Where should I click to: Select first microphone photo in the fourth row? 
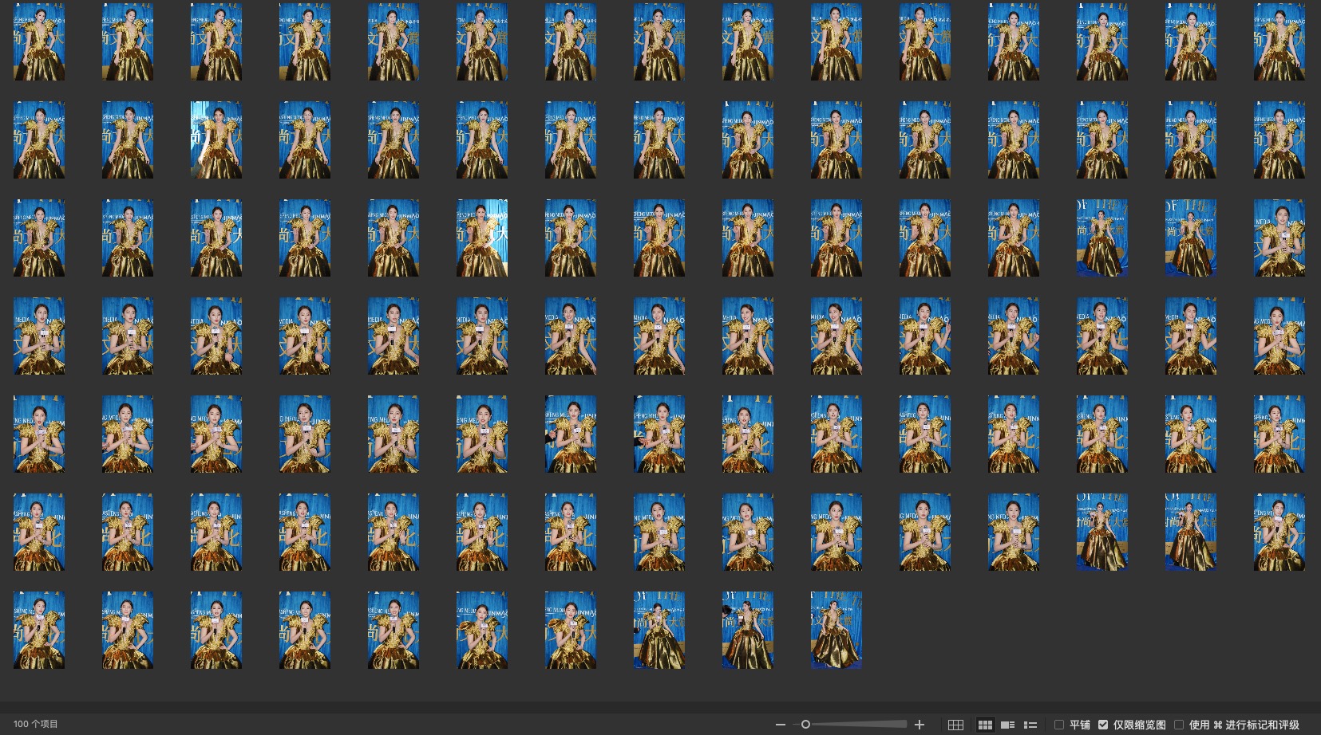tap(39, 336)
